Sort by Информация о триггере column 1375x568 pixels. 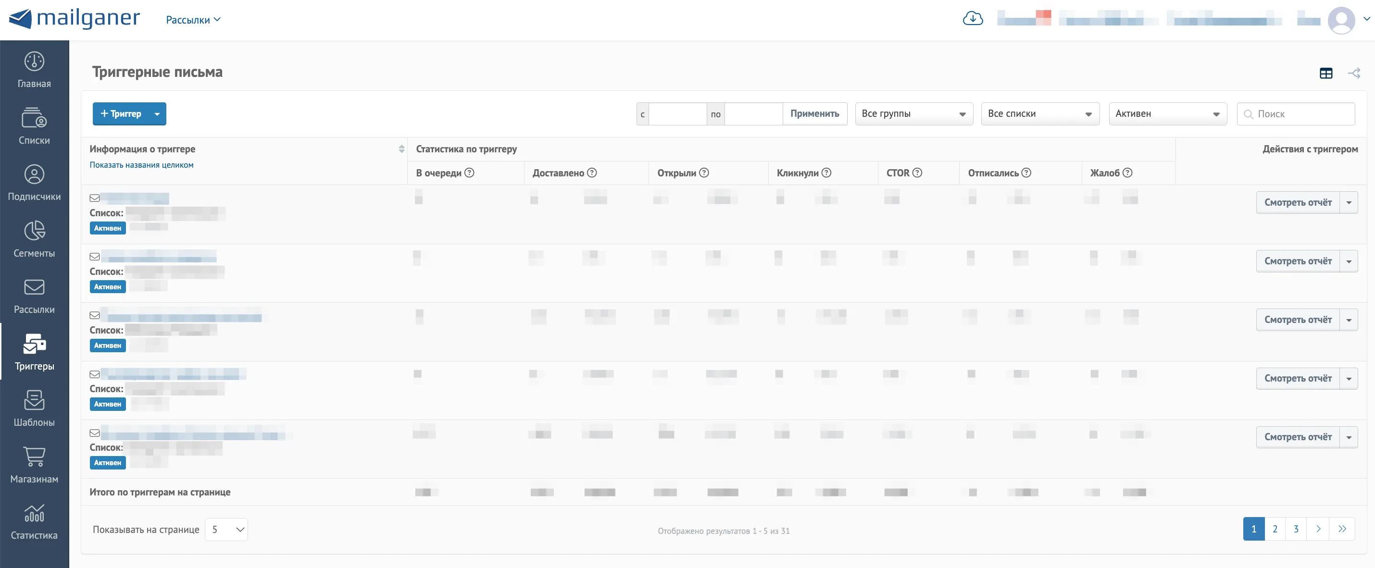coord(401,149)
